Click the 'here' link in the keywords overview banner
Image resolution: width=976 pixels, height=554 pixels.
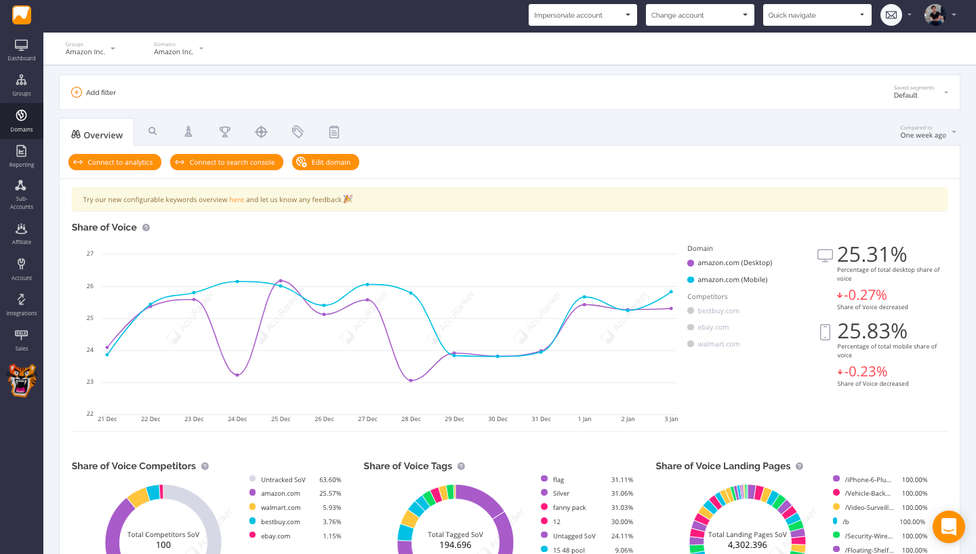[x=237, y=199]
